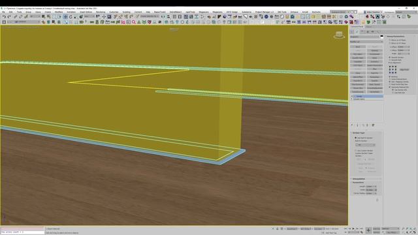Expand the Interpolation rollout
418x235 pixels.
click(x=359, y=179)
